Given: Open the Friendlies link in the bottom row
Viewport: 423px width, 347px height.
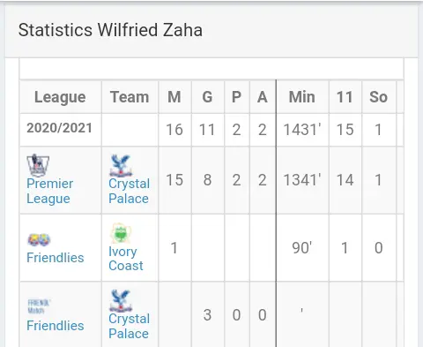Looking at the screenshot, I should [56, 326].
